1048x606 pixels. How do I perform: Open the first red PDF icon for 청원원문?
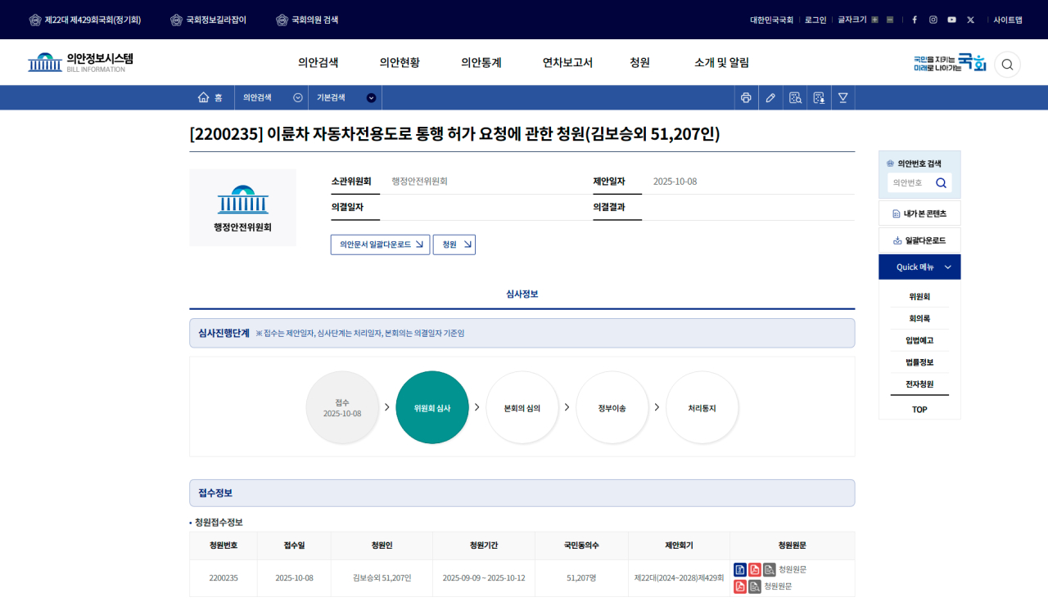(755, 570)
